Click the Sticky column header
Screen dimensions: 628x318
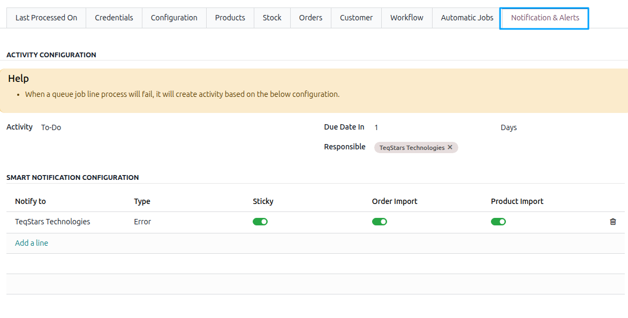pyautogui.click(x=263, y=201)
